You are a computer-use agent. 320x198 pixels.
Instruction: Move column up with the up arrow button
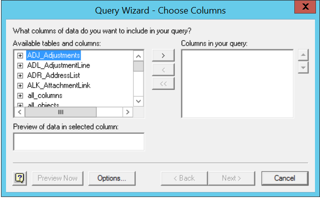(303, 55)
